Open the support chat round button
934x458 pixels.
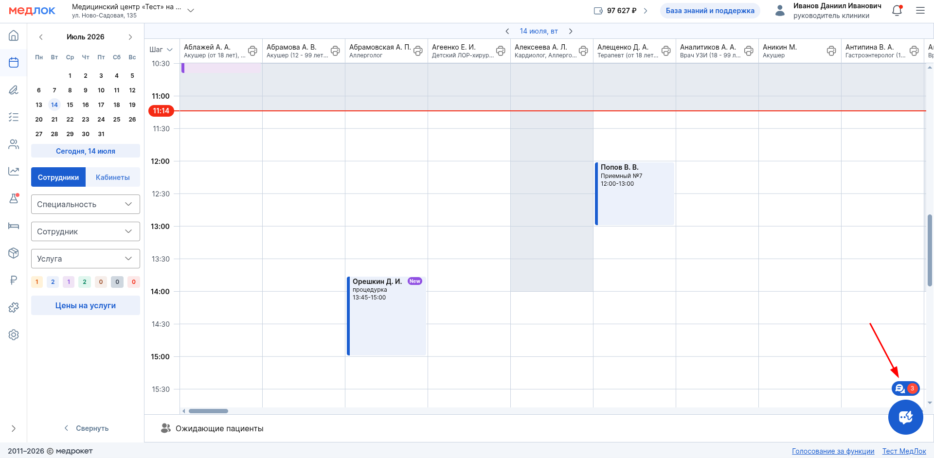coord(905,417)
